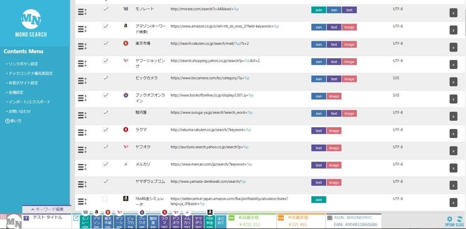Remove the アマゾン(キーワード検索) row using x

click(453, 30)
